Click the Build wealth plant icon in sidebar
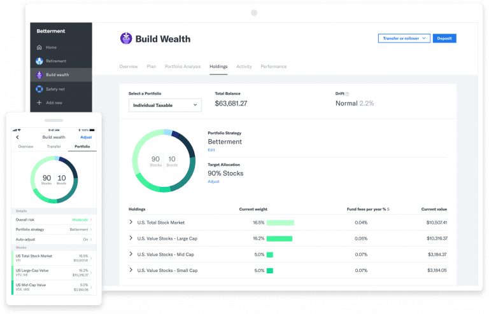This screenshot has width=489, height=314. pos(39,75)
